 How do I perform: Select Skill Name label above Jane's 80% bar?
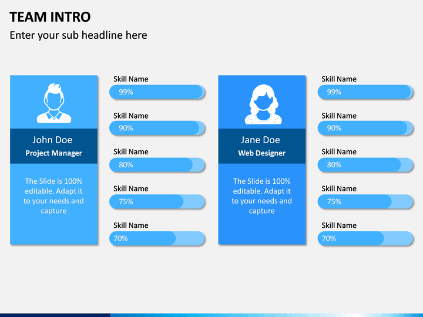coord(339,152)
